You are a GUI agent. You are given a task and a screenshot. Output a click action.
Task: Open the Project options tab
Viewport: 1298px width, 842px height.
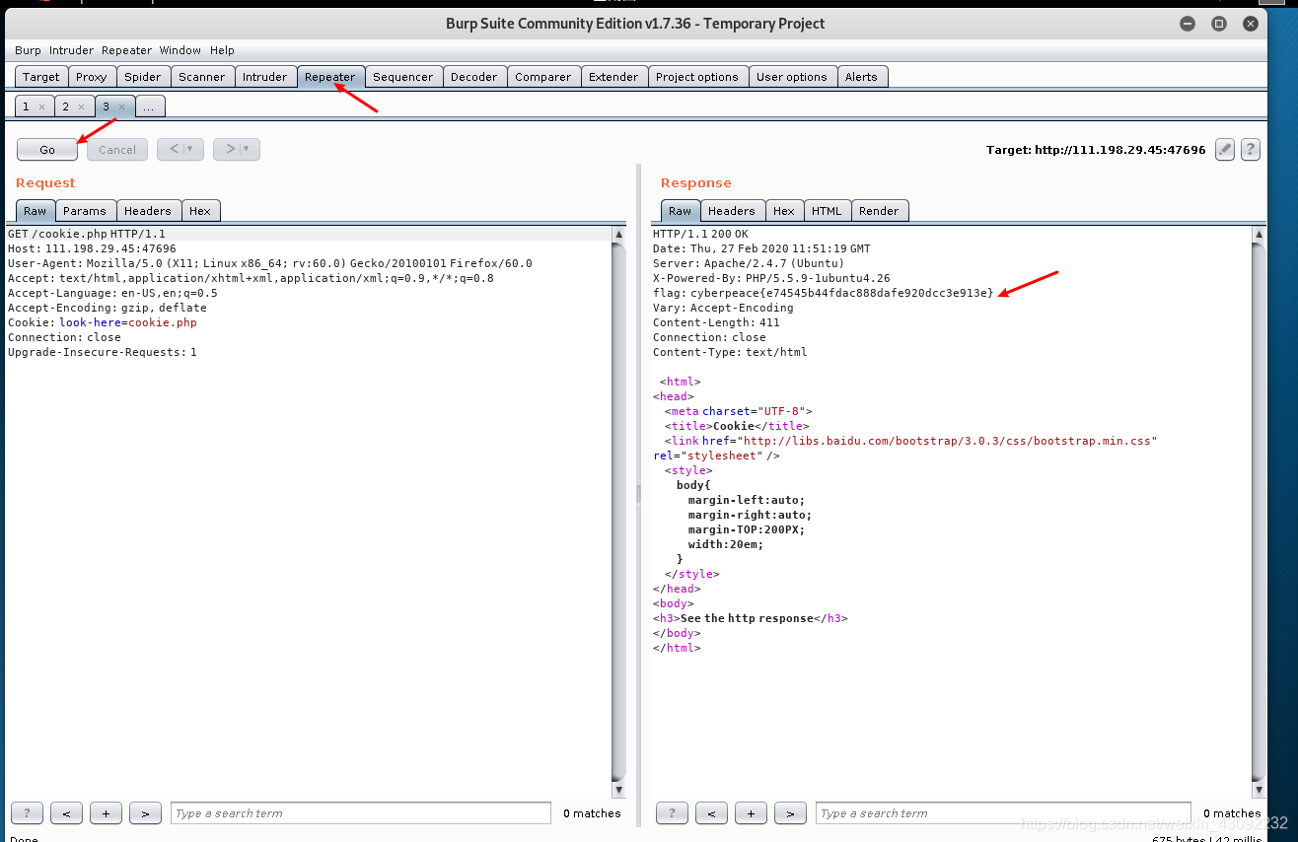(x=697, y=77)
